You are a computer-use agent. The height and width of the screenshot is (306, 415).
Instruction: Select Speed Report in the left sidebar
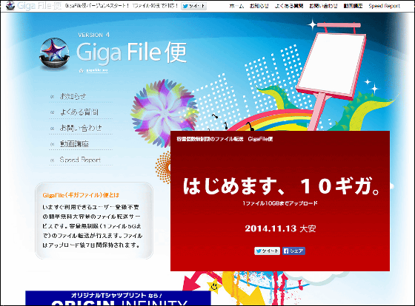[80, 160]
